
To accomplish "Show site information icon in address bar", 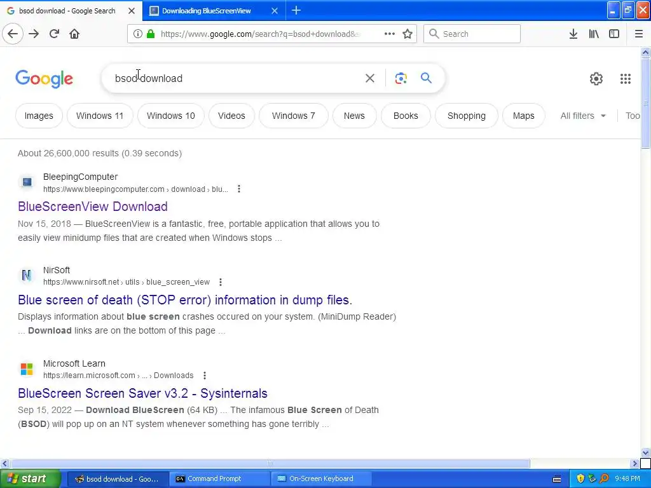I will pos(137,34).
